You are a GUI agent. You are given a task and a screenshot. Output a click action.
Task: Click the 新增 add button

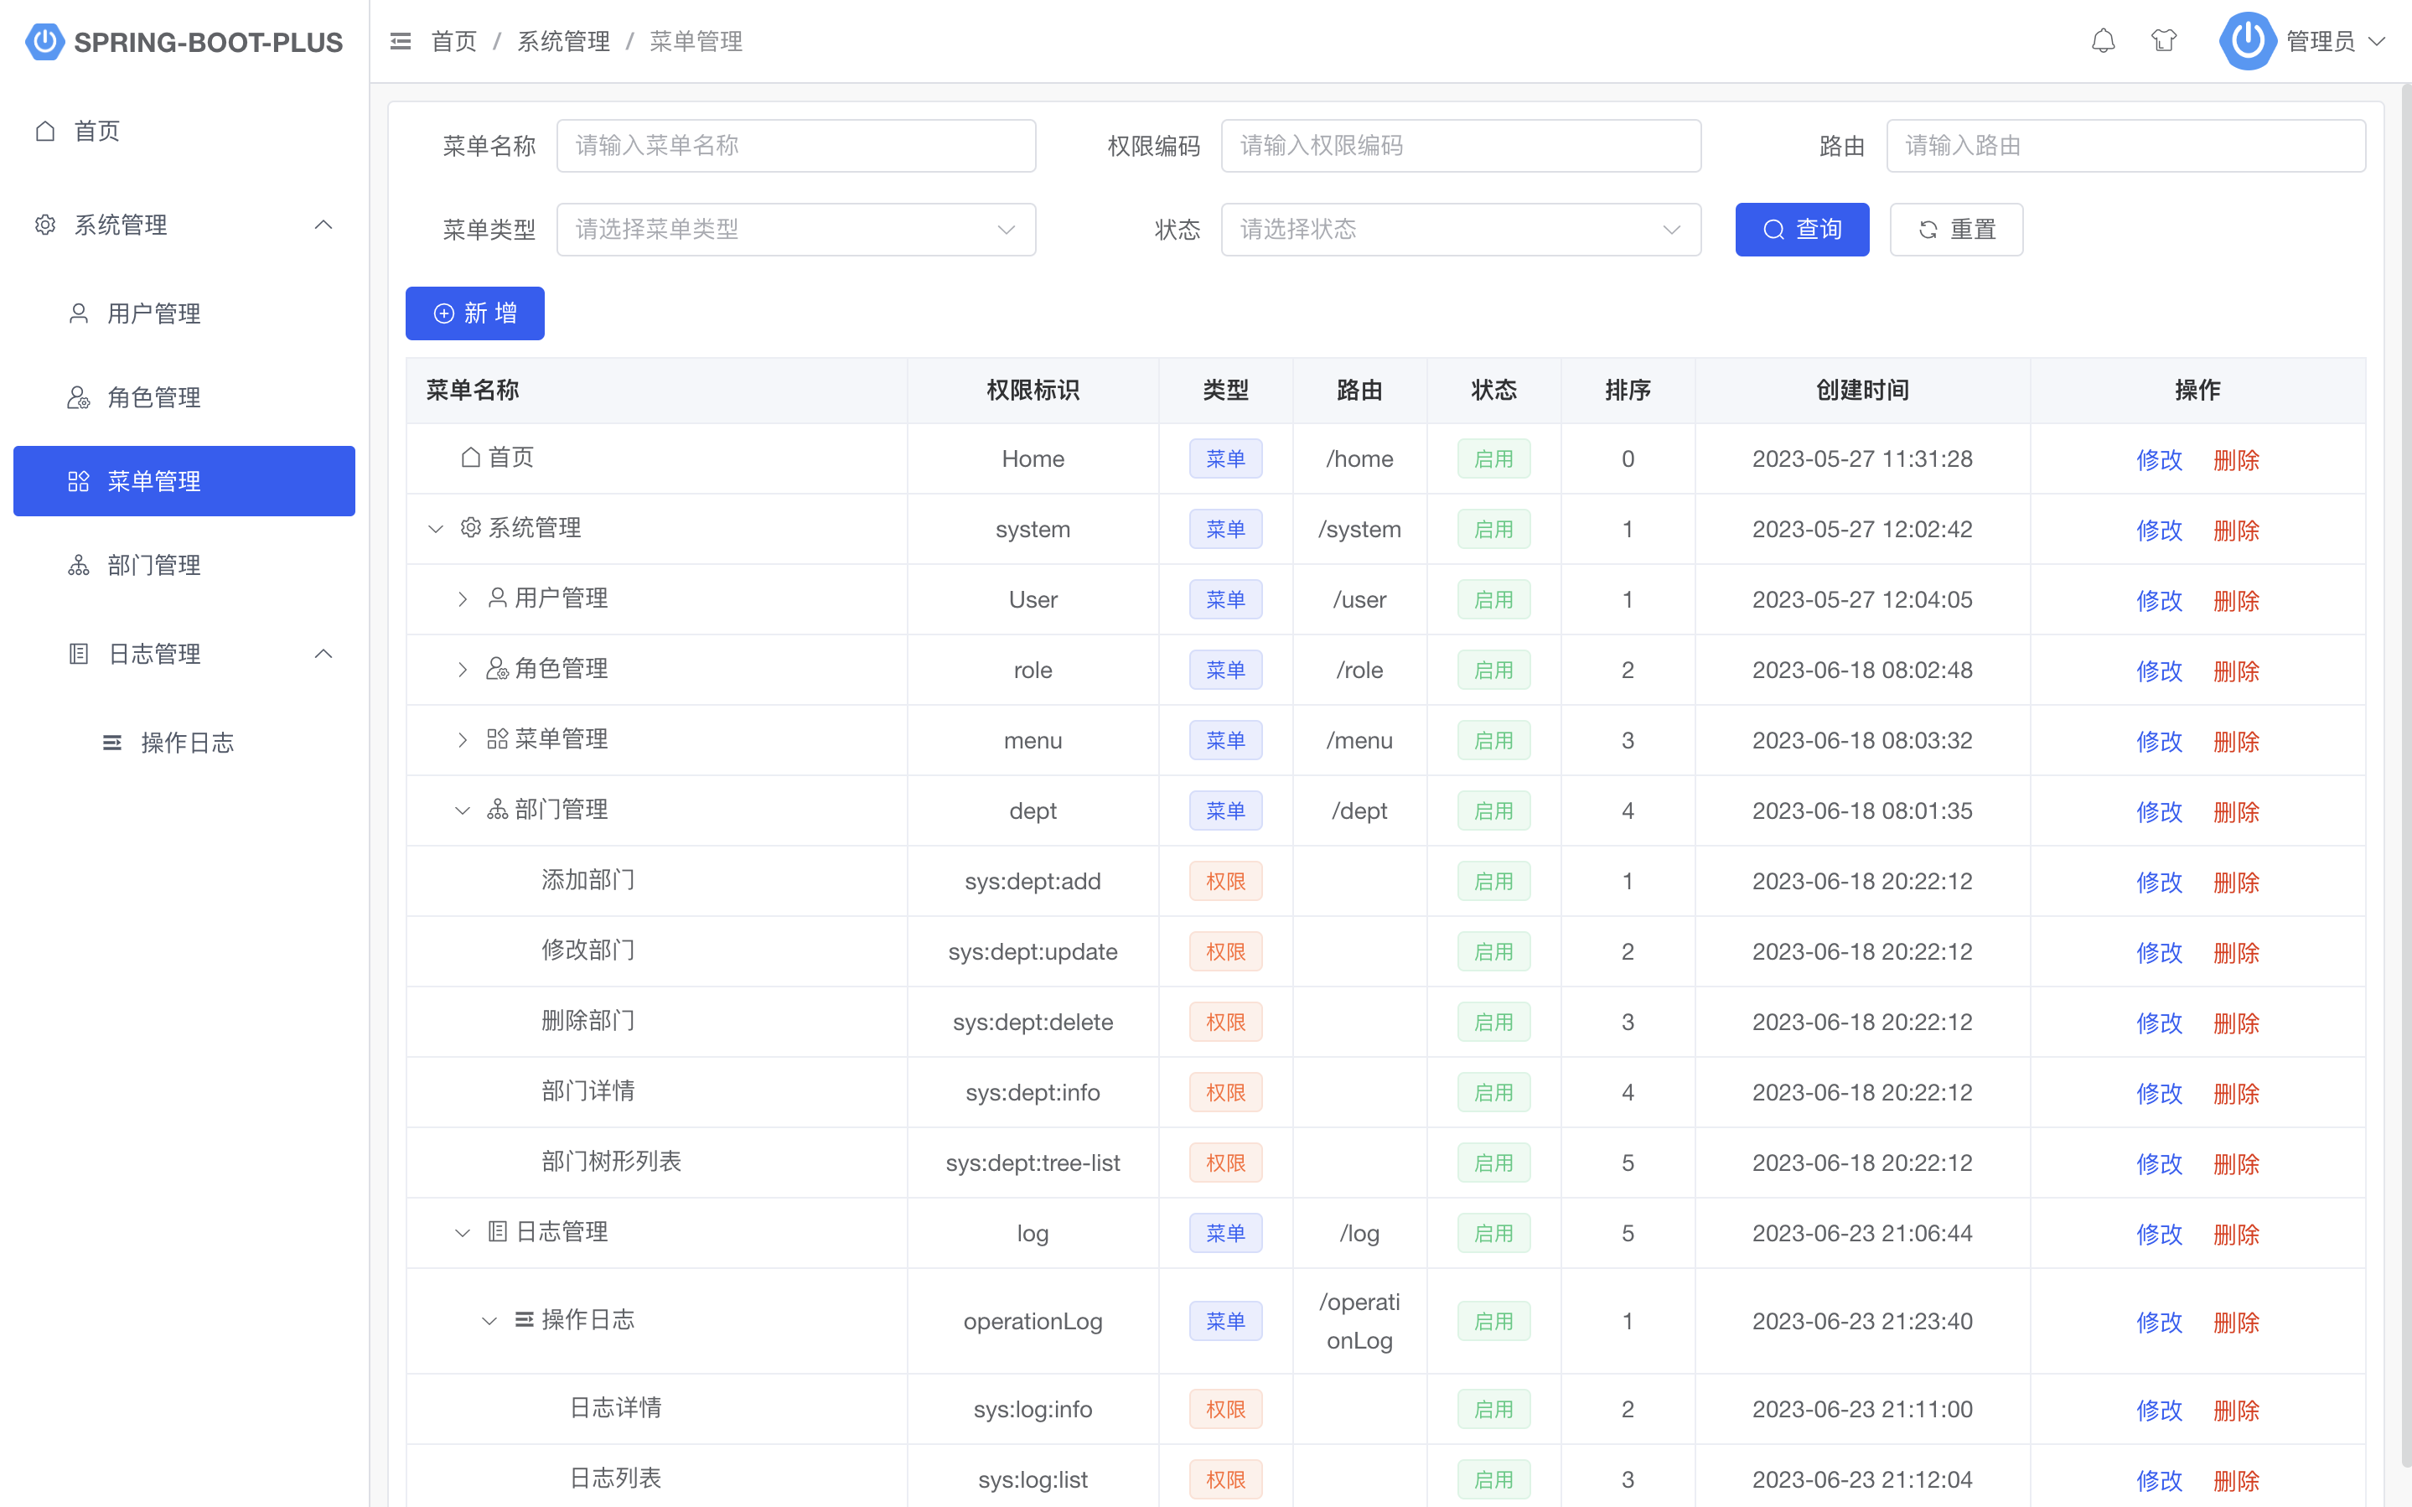click(474, 313)
